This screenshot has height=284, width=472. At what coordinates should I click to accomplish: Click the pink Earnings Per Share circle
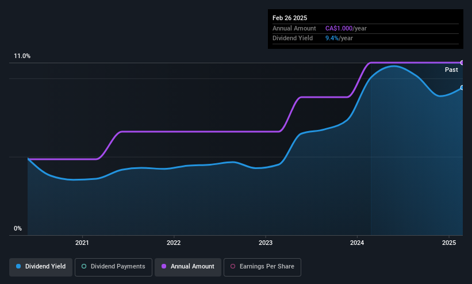(233, 266)
